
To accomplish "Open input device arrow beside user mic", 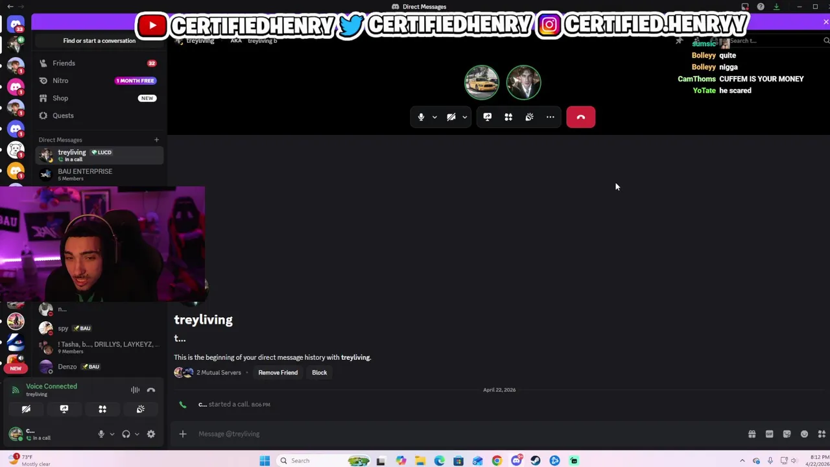I will coord(112,434).
